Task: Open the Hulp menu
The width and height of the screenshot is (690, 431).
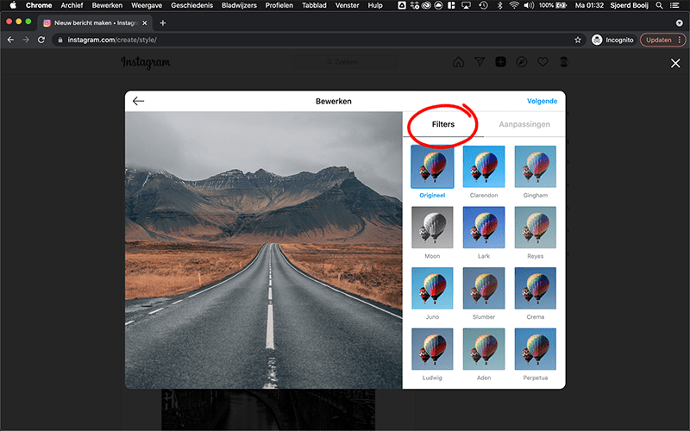Action: click(x=375, y=5)
